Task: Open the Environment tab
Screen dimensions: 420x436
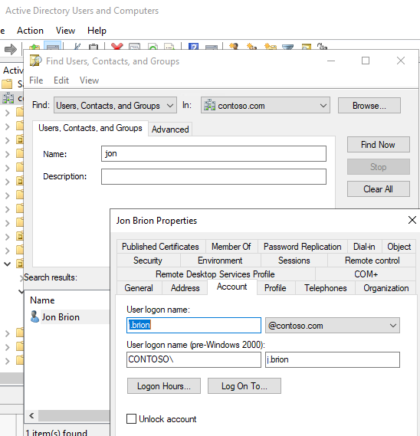Action: pyautogui.click(x=220, y=261)
